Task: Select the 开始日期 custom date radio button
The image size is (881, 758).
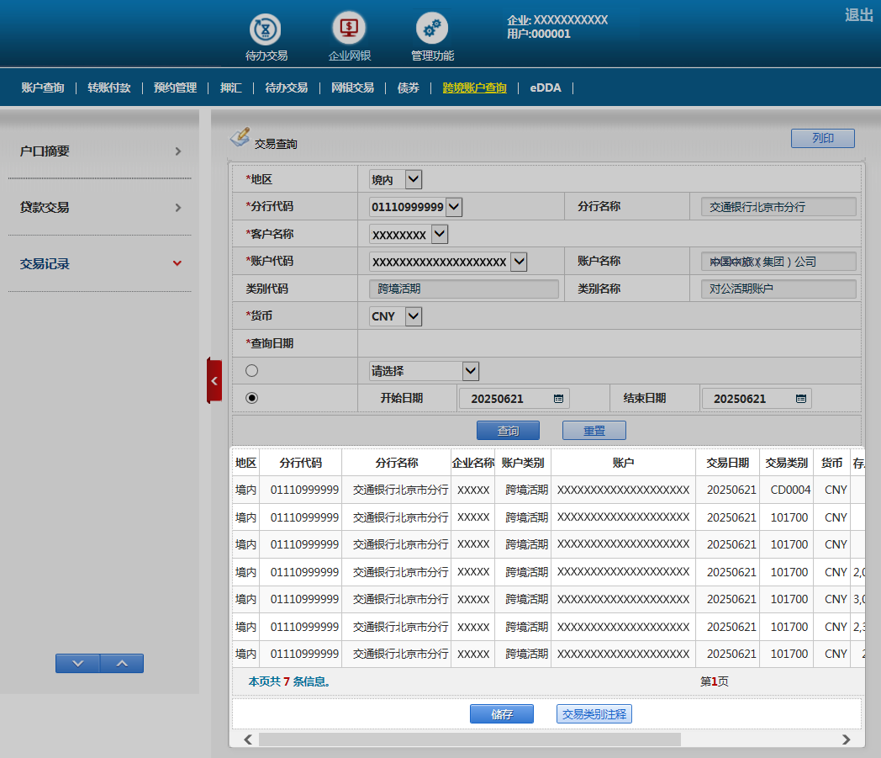Action: pos(251,398)
